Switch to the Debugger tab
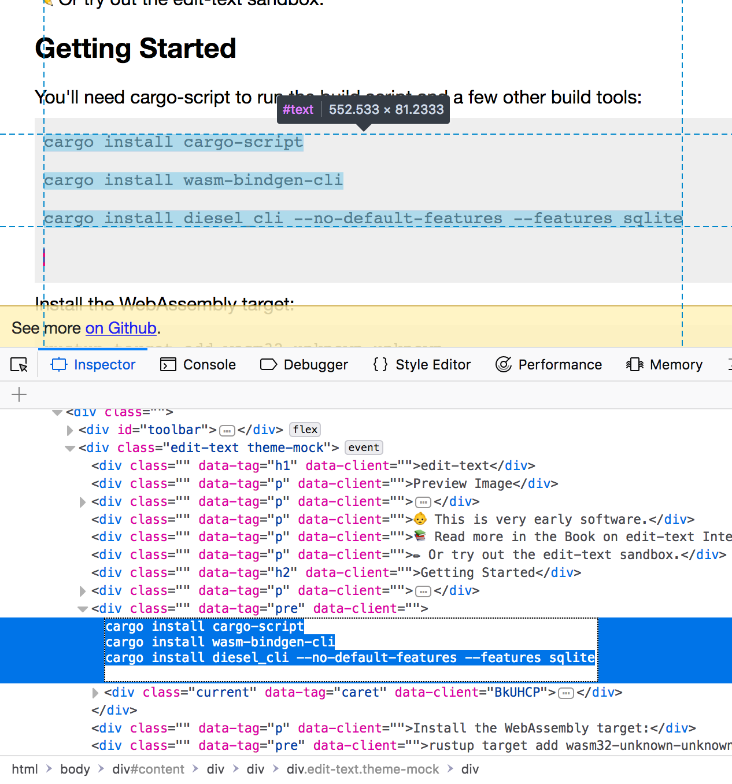This screenshot has height=784, width=732. point(304,365)
